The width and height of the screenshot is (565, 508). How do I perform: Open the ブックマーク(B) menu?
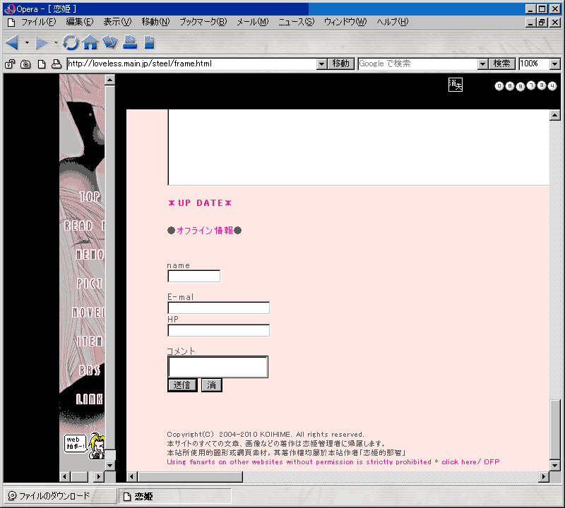tap(203, 23)
